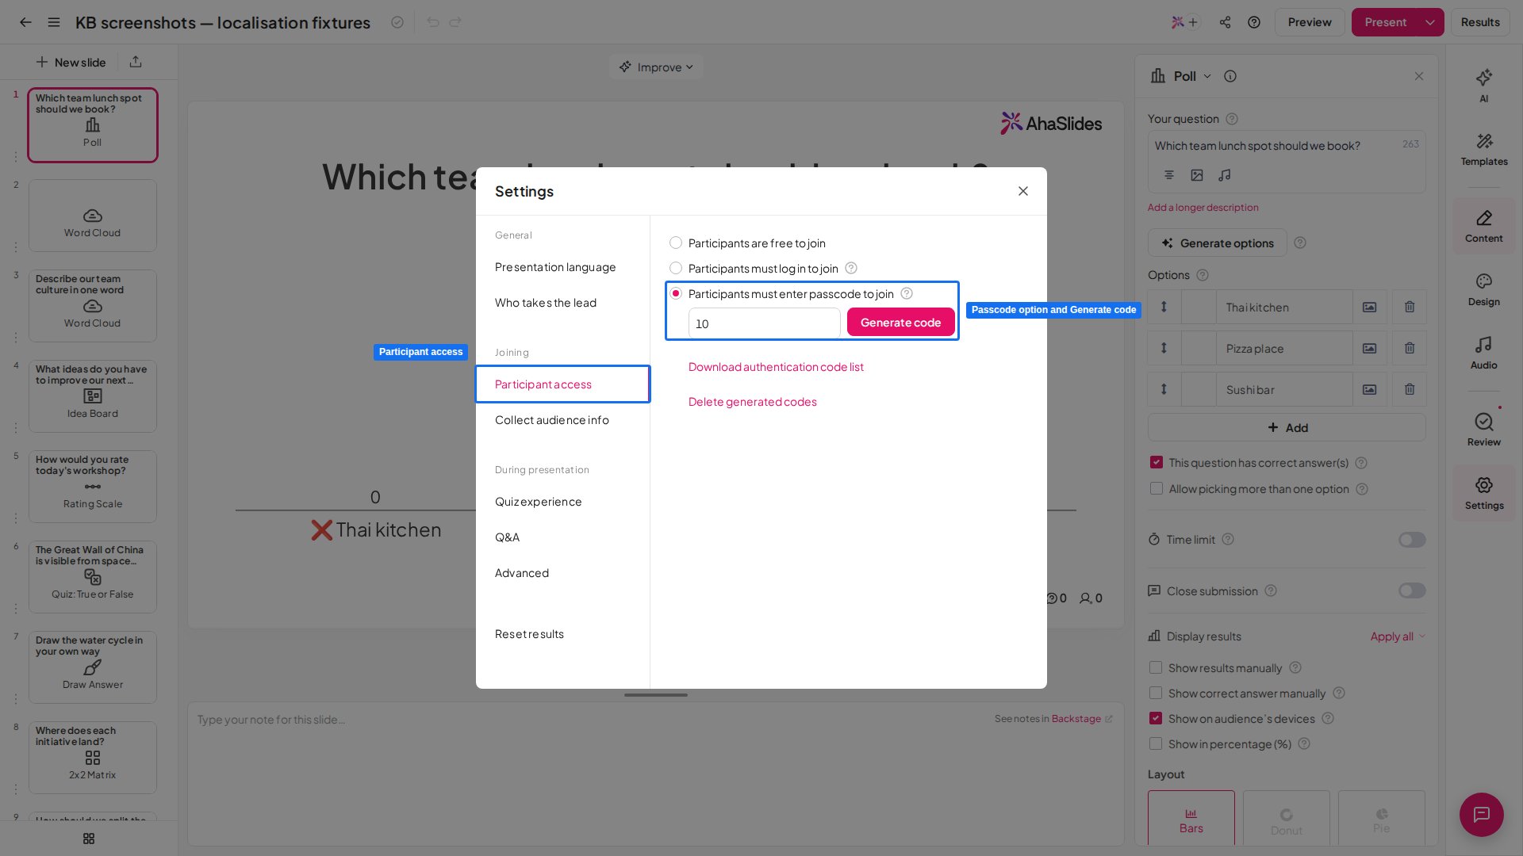Click the passcode count input field

[764, 323]
